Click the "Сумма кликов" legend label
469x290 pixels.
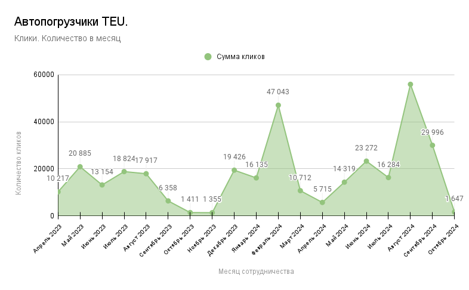click(240, 57)
